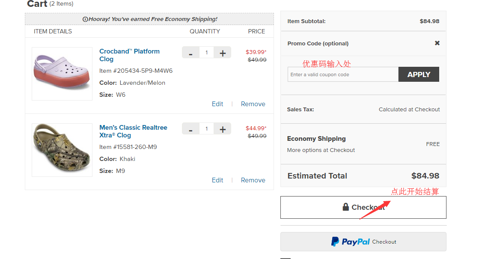The width and height of the screenshot is (485, 259).
Task: Remove the Crocband Platform Clog from cart
Action: tap(253, 104)
